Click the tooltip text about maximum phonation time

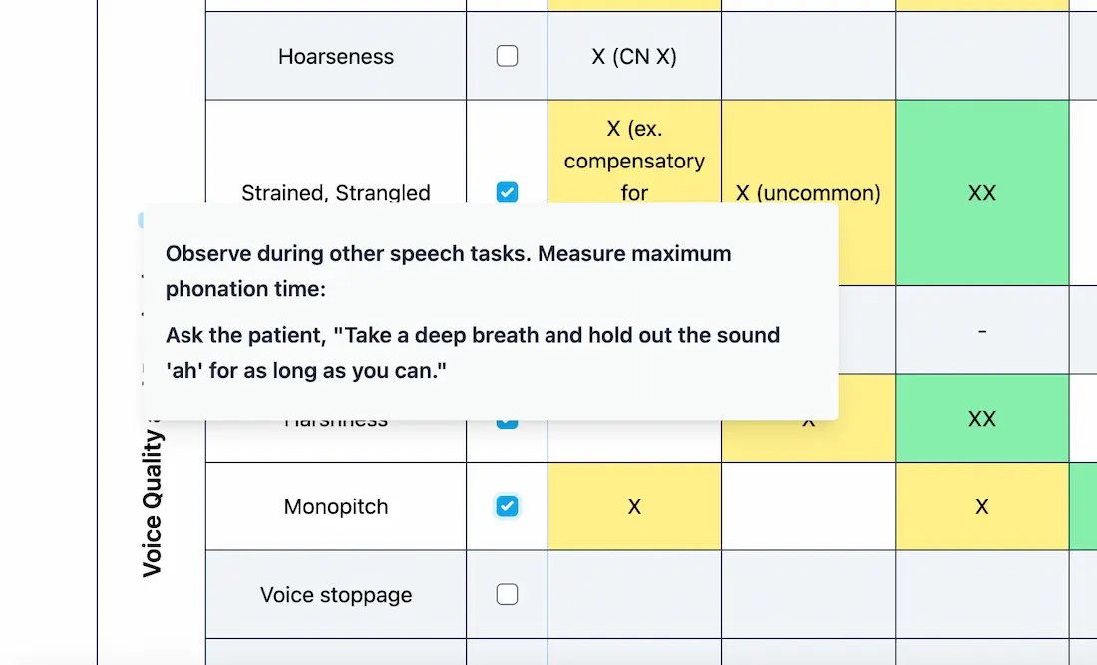(449, 271)
